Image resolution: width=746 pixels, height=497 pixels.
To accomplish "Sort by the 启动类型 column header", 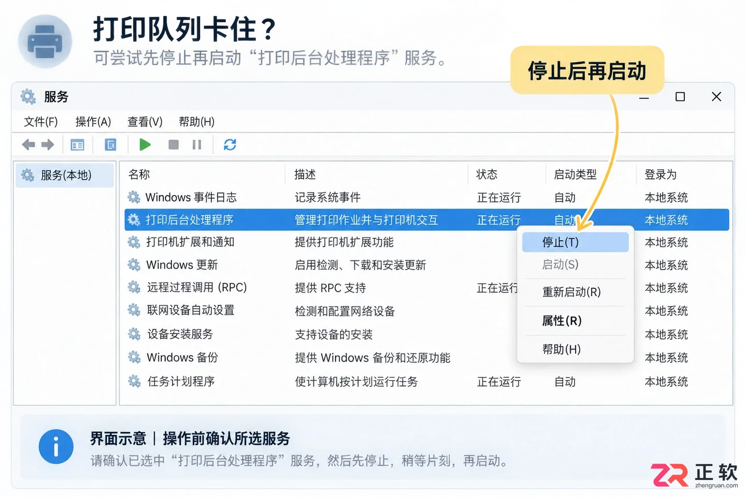I will tap(575, 174).
